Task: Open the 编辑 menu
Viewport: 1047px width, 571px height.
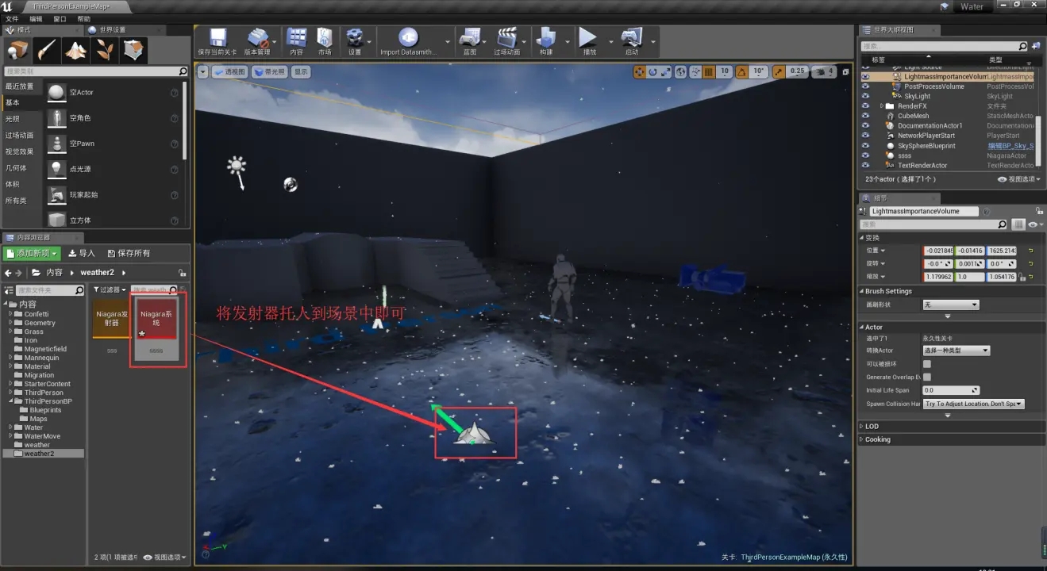Action: pyautogui.click(x=36, y=18)
